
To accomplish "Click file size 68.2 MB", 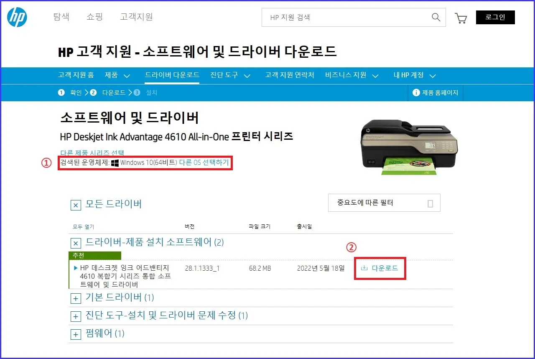I will 260,268.
